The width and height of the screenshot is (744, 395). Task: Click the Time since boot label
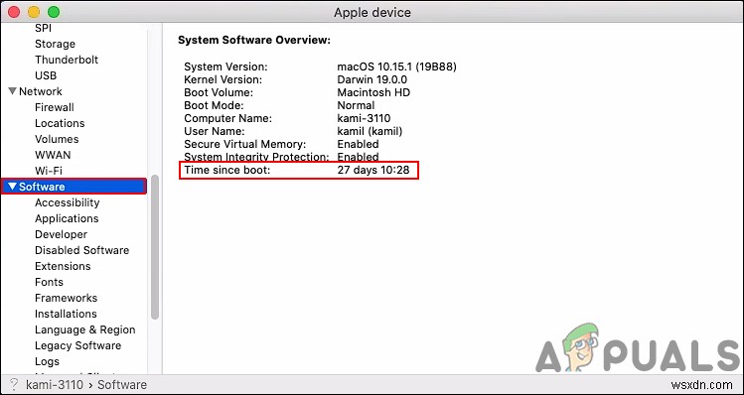226,170
